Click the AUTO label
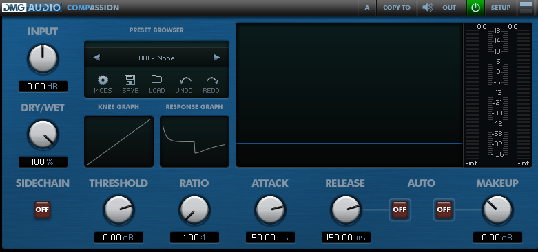The image size is (538, 252). pyautogui.click(x=422, y=183)
